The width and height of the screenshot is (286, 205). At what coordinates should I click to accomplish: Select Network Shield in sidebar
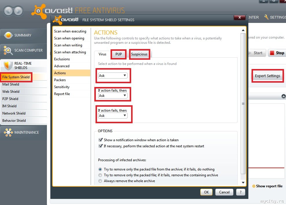click(23, 113)
